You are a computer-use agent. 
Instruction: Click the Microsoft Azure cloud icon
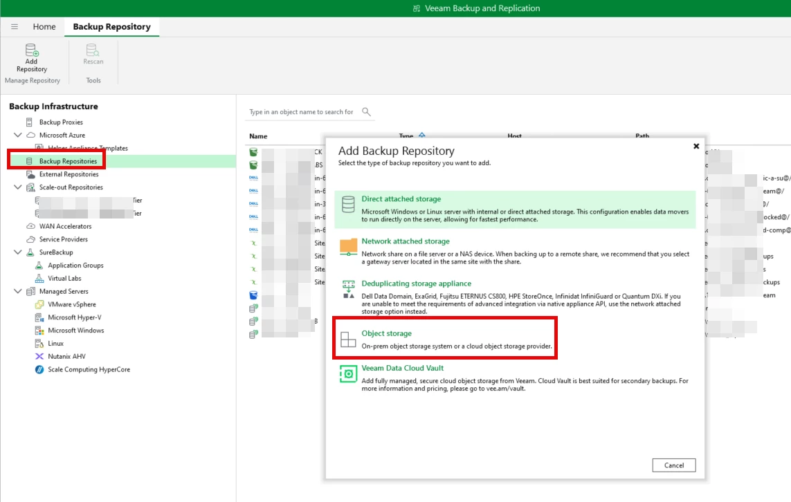30,135
